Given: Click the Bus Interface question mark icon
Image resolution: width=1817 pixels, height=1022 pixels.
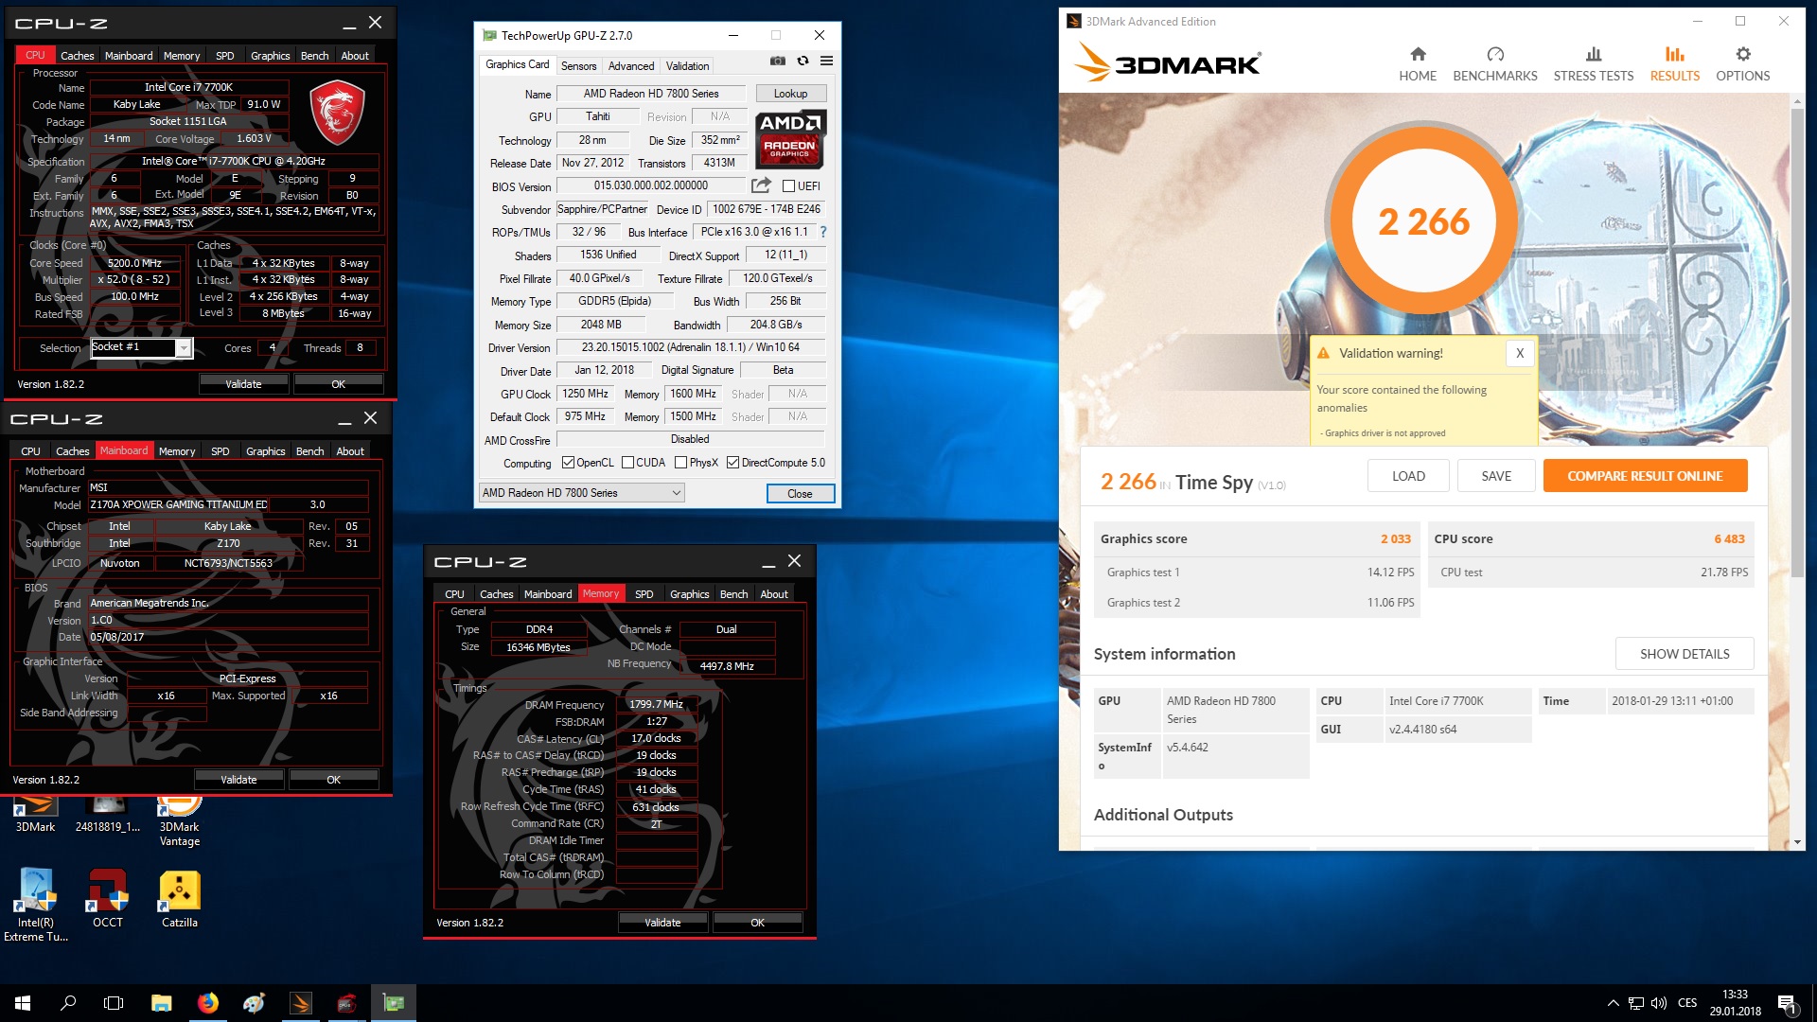Looking at the screenshot, I should coord(822,232).
